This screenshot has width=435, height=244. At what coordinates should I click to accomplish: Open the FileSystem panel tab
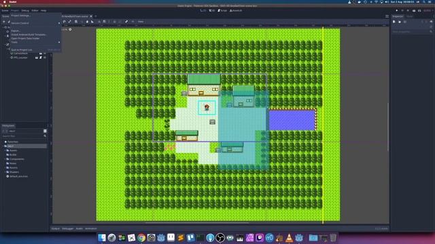click(8, 125)
